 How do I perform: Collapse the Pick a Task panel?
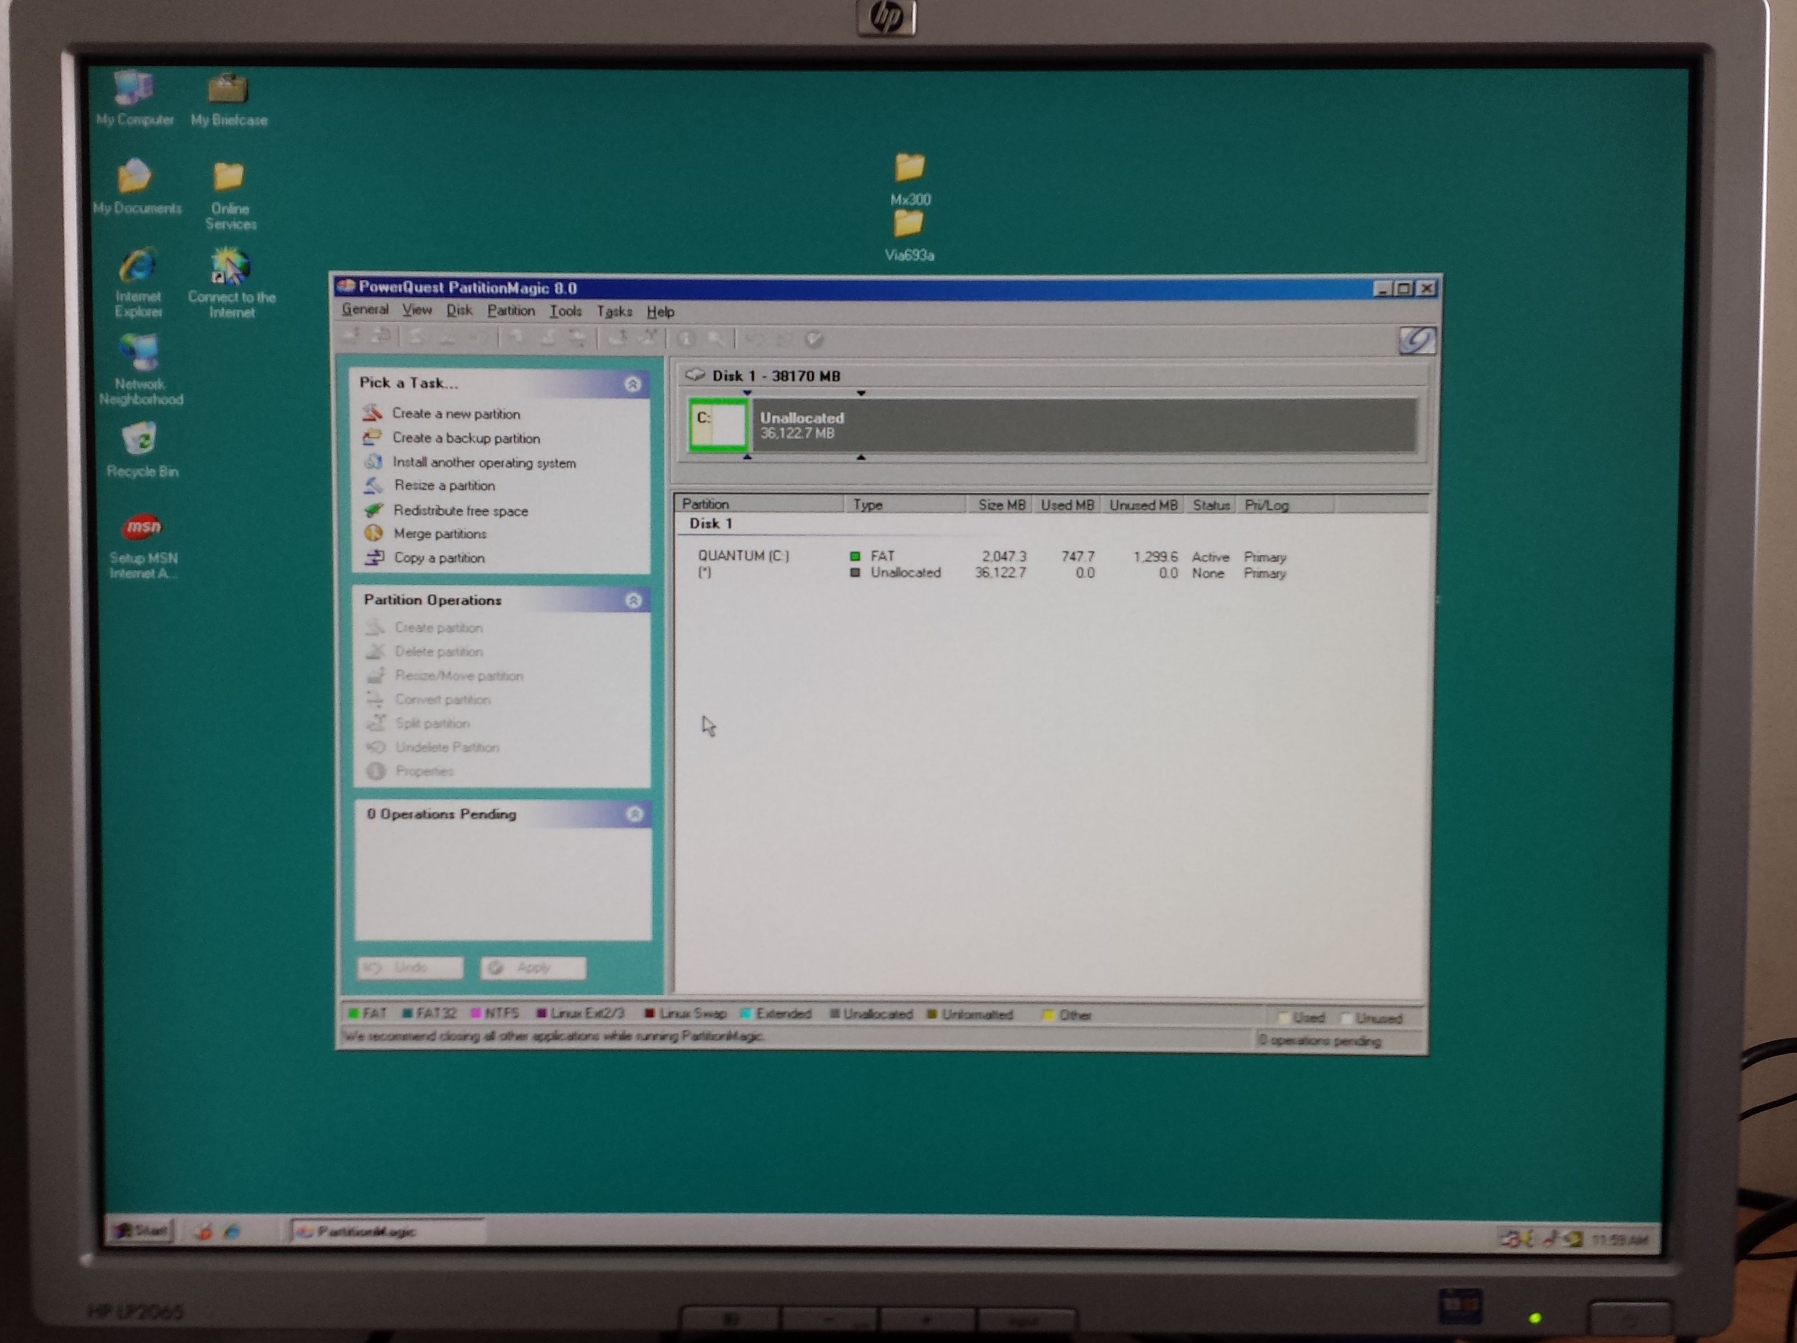[633, 383]
